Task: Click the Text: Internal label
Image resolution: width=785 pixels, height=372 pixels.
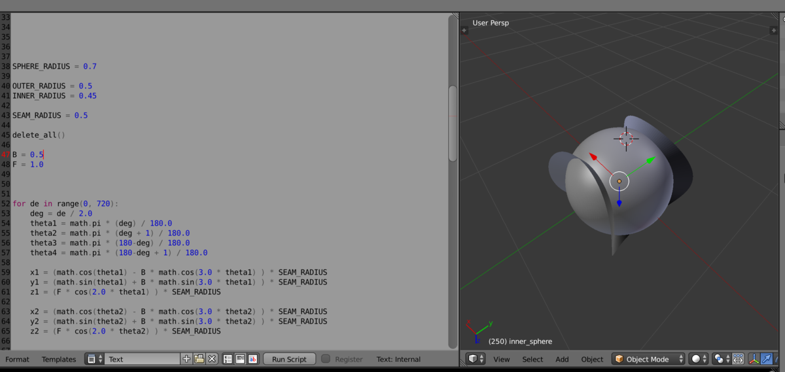Action: pyautogui.click(x=399, y=359)
